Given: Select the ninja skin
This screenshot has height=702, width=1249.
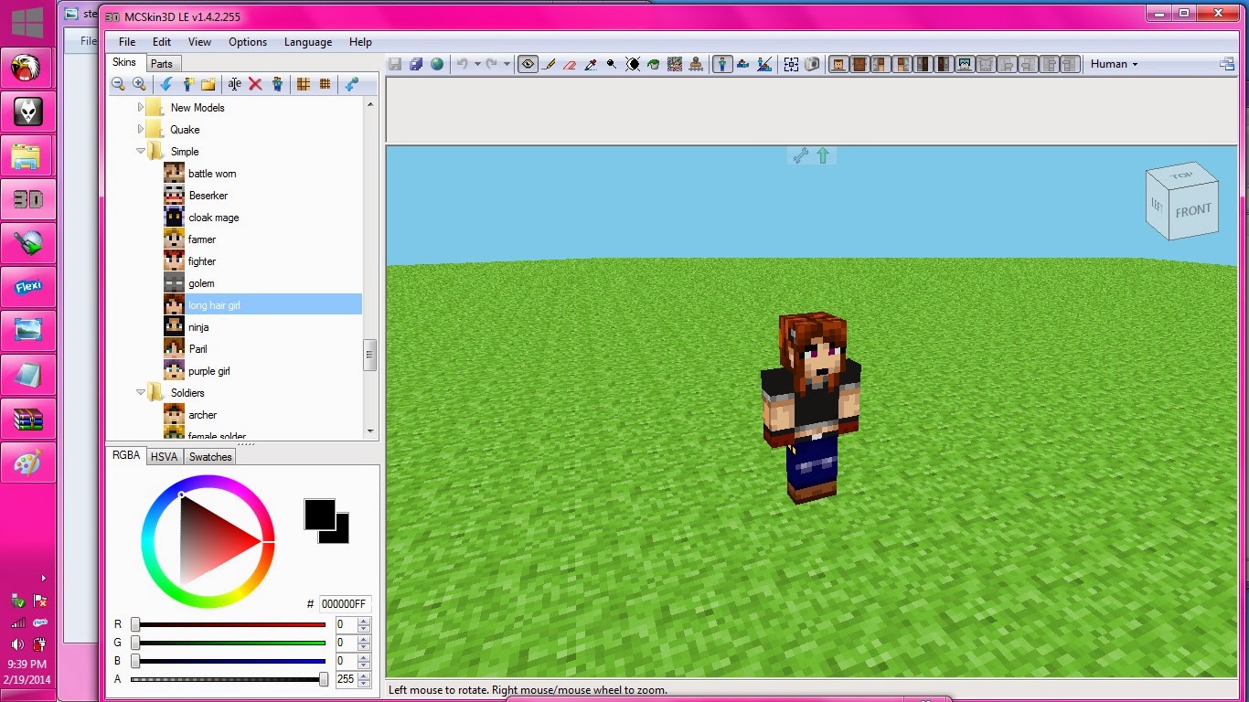Looking at the screenshot, I should 198,326.
